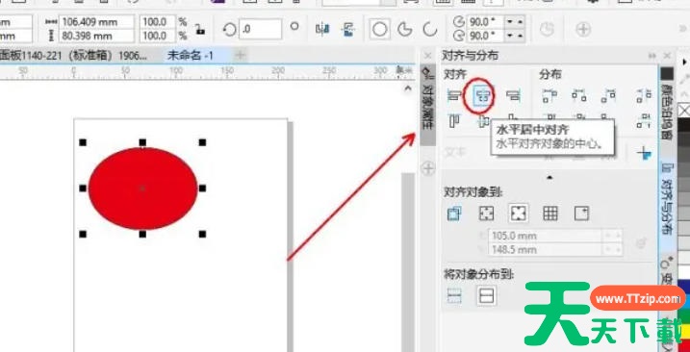Click the vertical scrollbar up arrow

coord(408,88)
